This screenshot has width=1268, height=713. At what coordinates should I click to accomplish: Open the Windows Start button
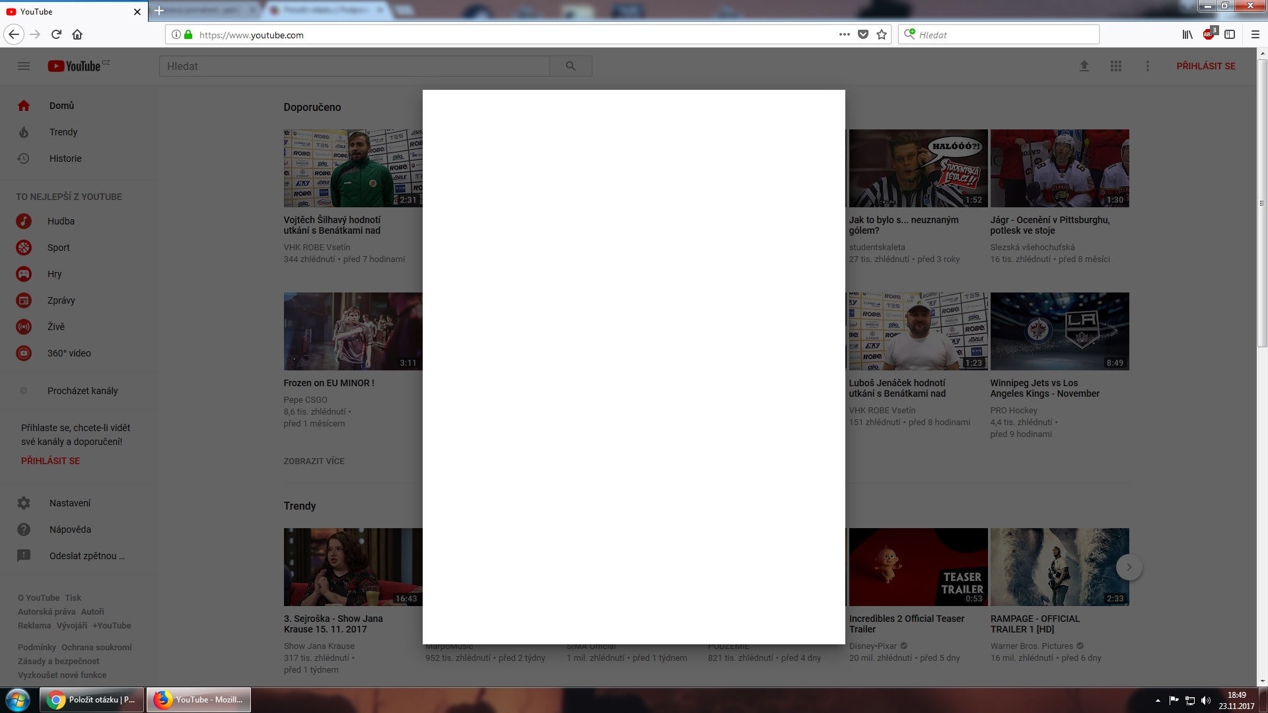pos(18,700)
